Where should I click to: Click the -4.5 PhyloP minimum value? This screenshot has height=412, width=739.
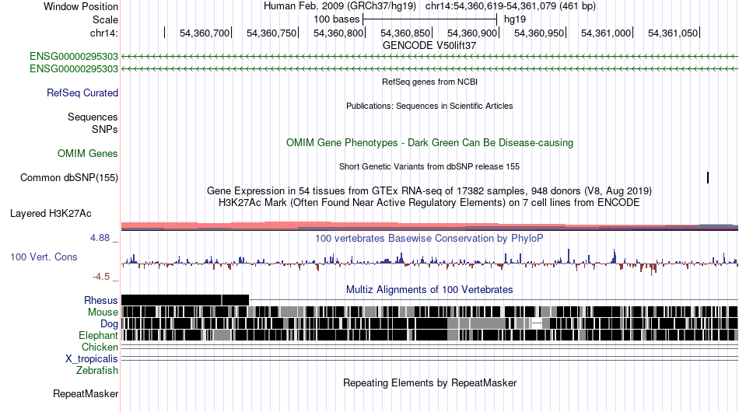[x=101, y=277]
